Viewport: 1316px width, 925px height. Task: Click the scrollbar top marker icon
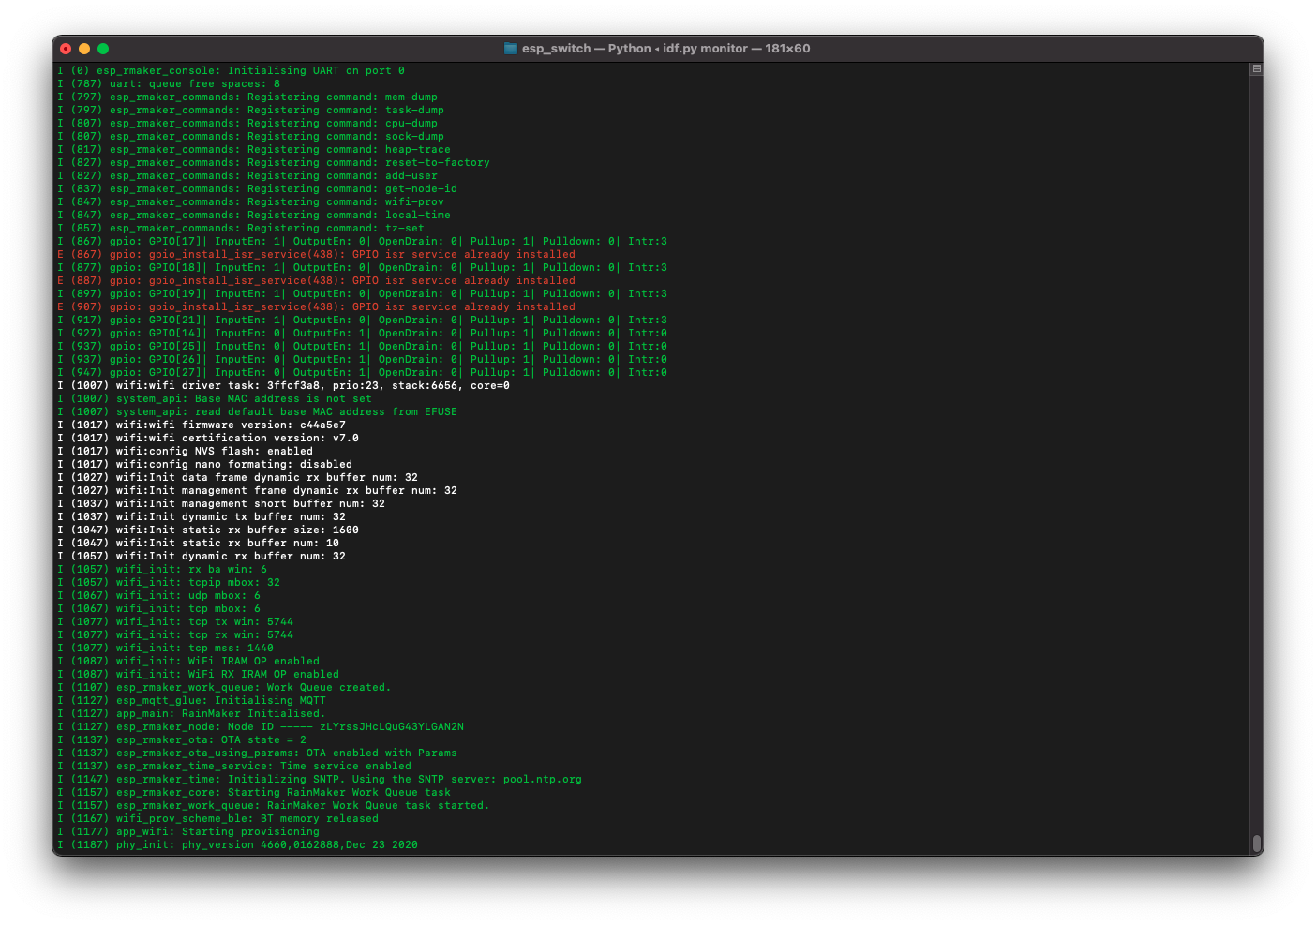click(1257, 69)
